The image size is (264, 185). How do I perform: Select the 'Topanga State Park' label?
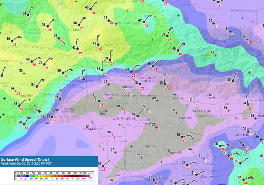pyautogui.click(x=67, y=110)
